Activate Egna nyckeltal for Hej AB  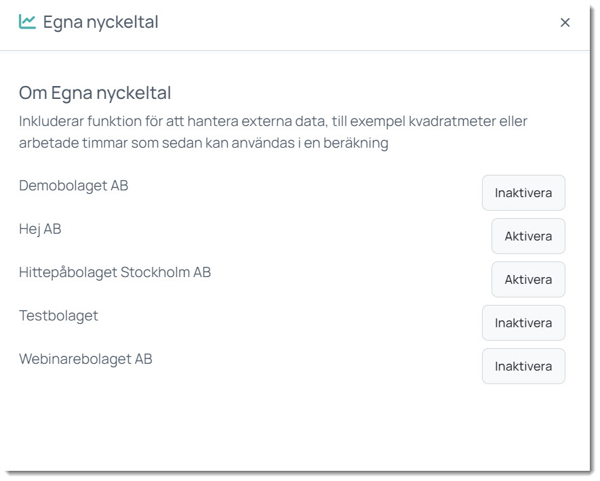(527, 236)
